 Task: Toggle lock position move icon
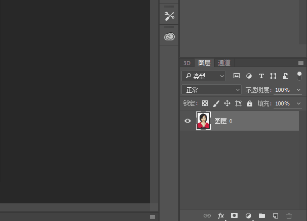(x=227, y=103)
